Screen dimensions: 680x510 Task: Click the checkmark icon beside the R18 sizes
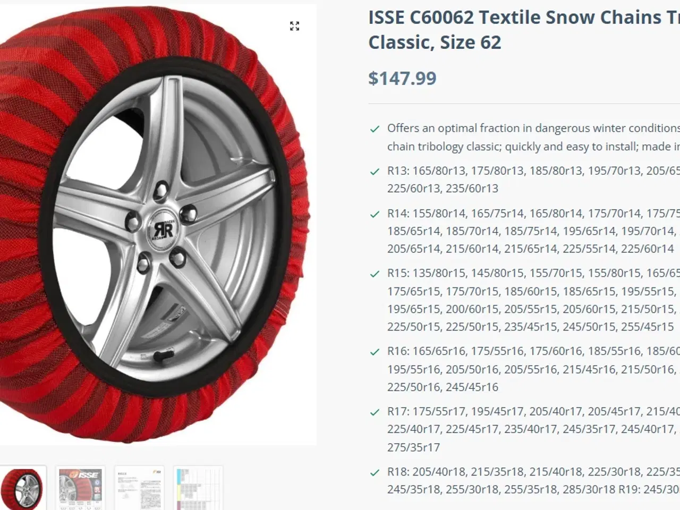click(375, 472)
